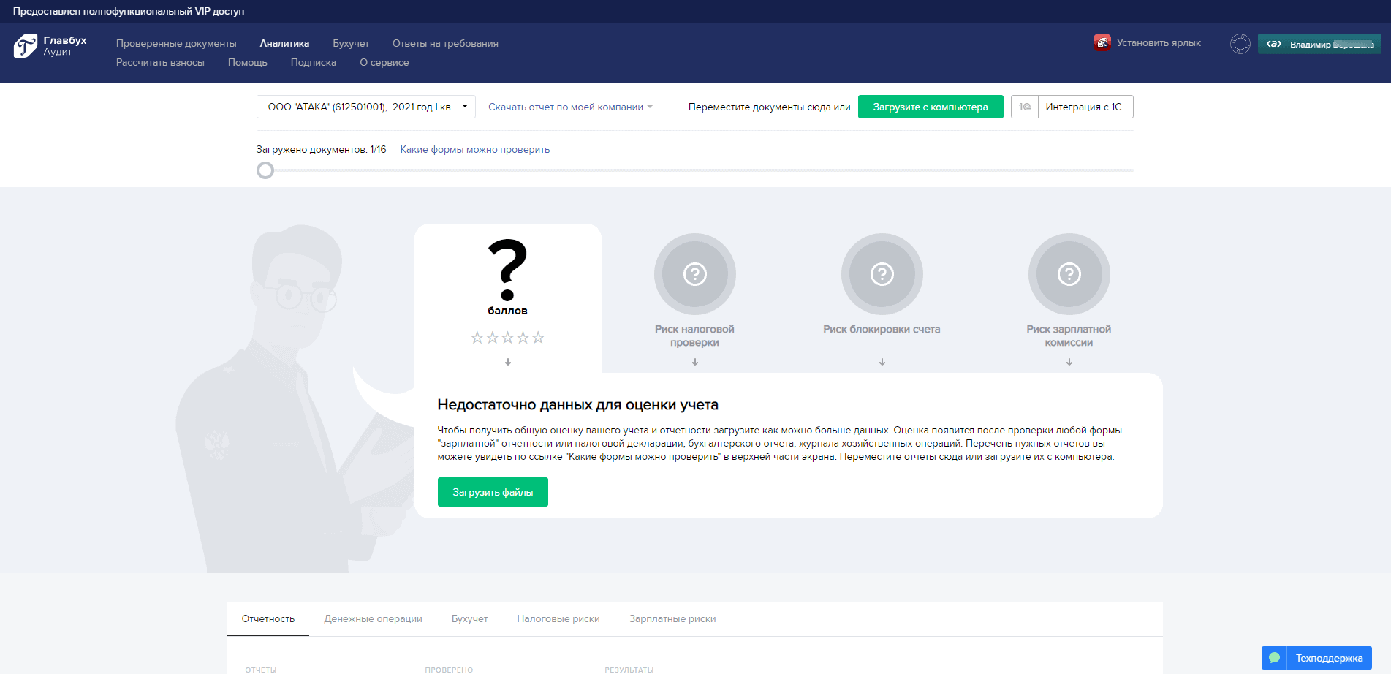Viewport: 1391px width, 674px height.
Task: Open Ответы на требования menu item
Action: (x=445, y=43)
